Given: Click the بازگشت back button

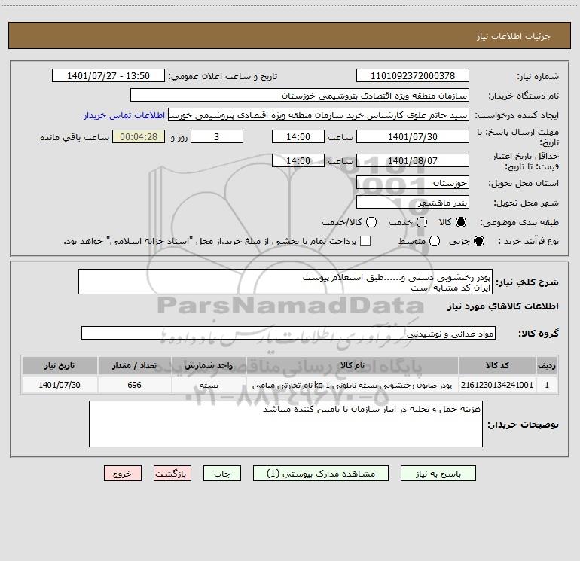Looking at the screenshot, I should pyautogui.click(x=172, y=474).
